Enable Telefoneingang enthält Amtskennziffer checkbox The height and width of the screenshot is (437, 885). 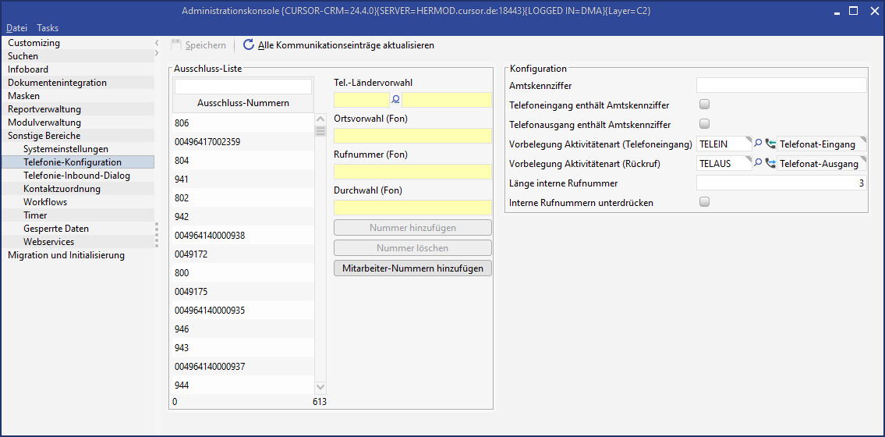(705, 105)
